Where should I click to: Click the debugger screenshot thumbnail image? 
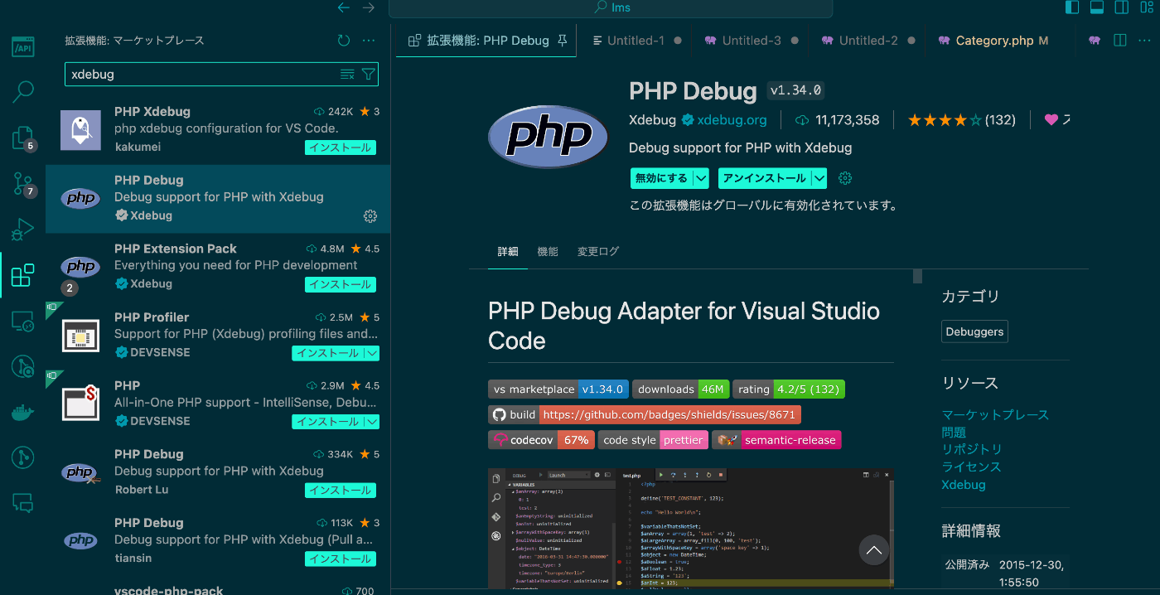(x=691, y=528)
